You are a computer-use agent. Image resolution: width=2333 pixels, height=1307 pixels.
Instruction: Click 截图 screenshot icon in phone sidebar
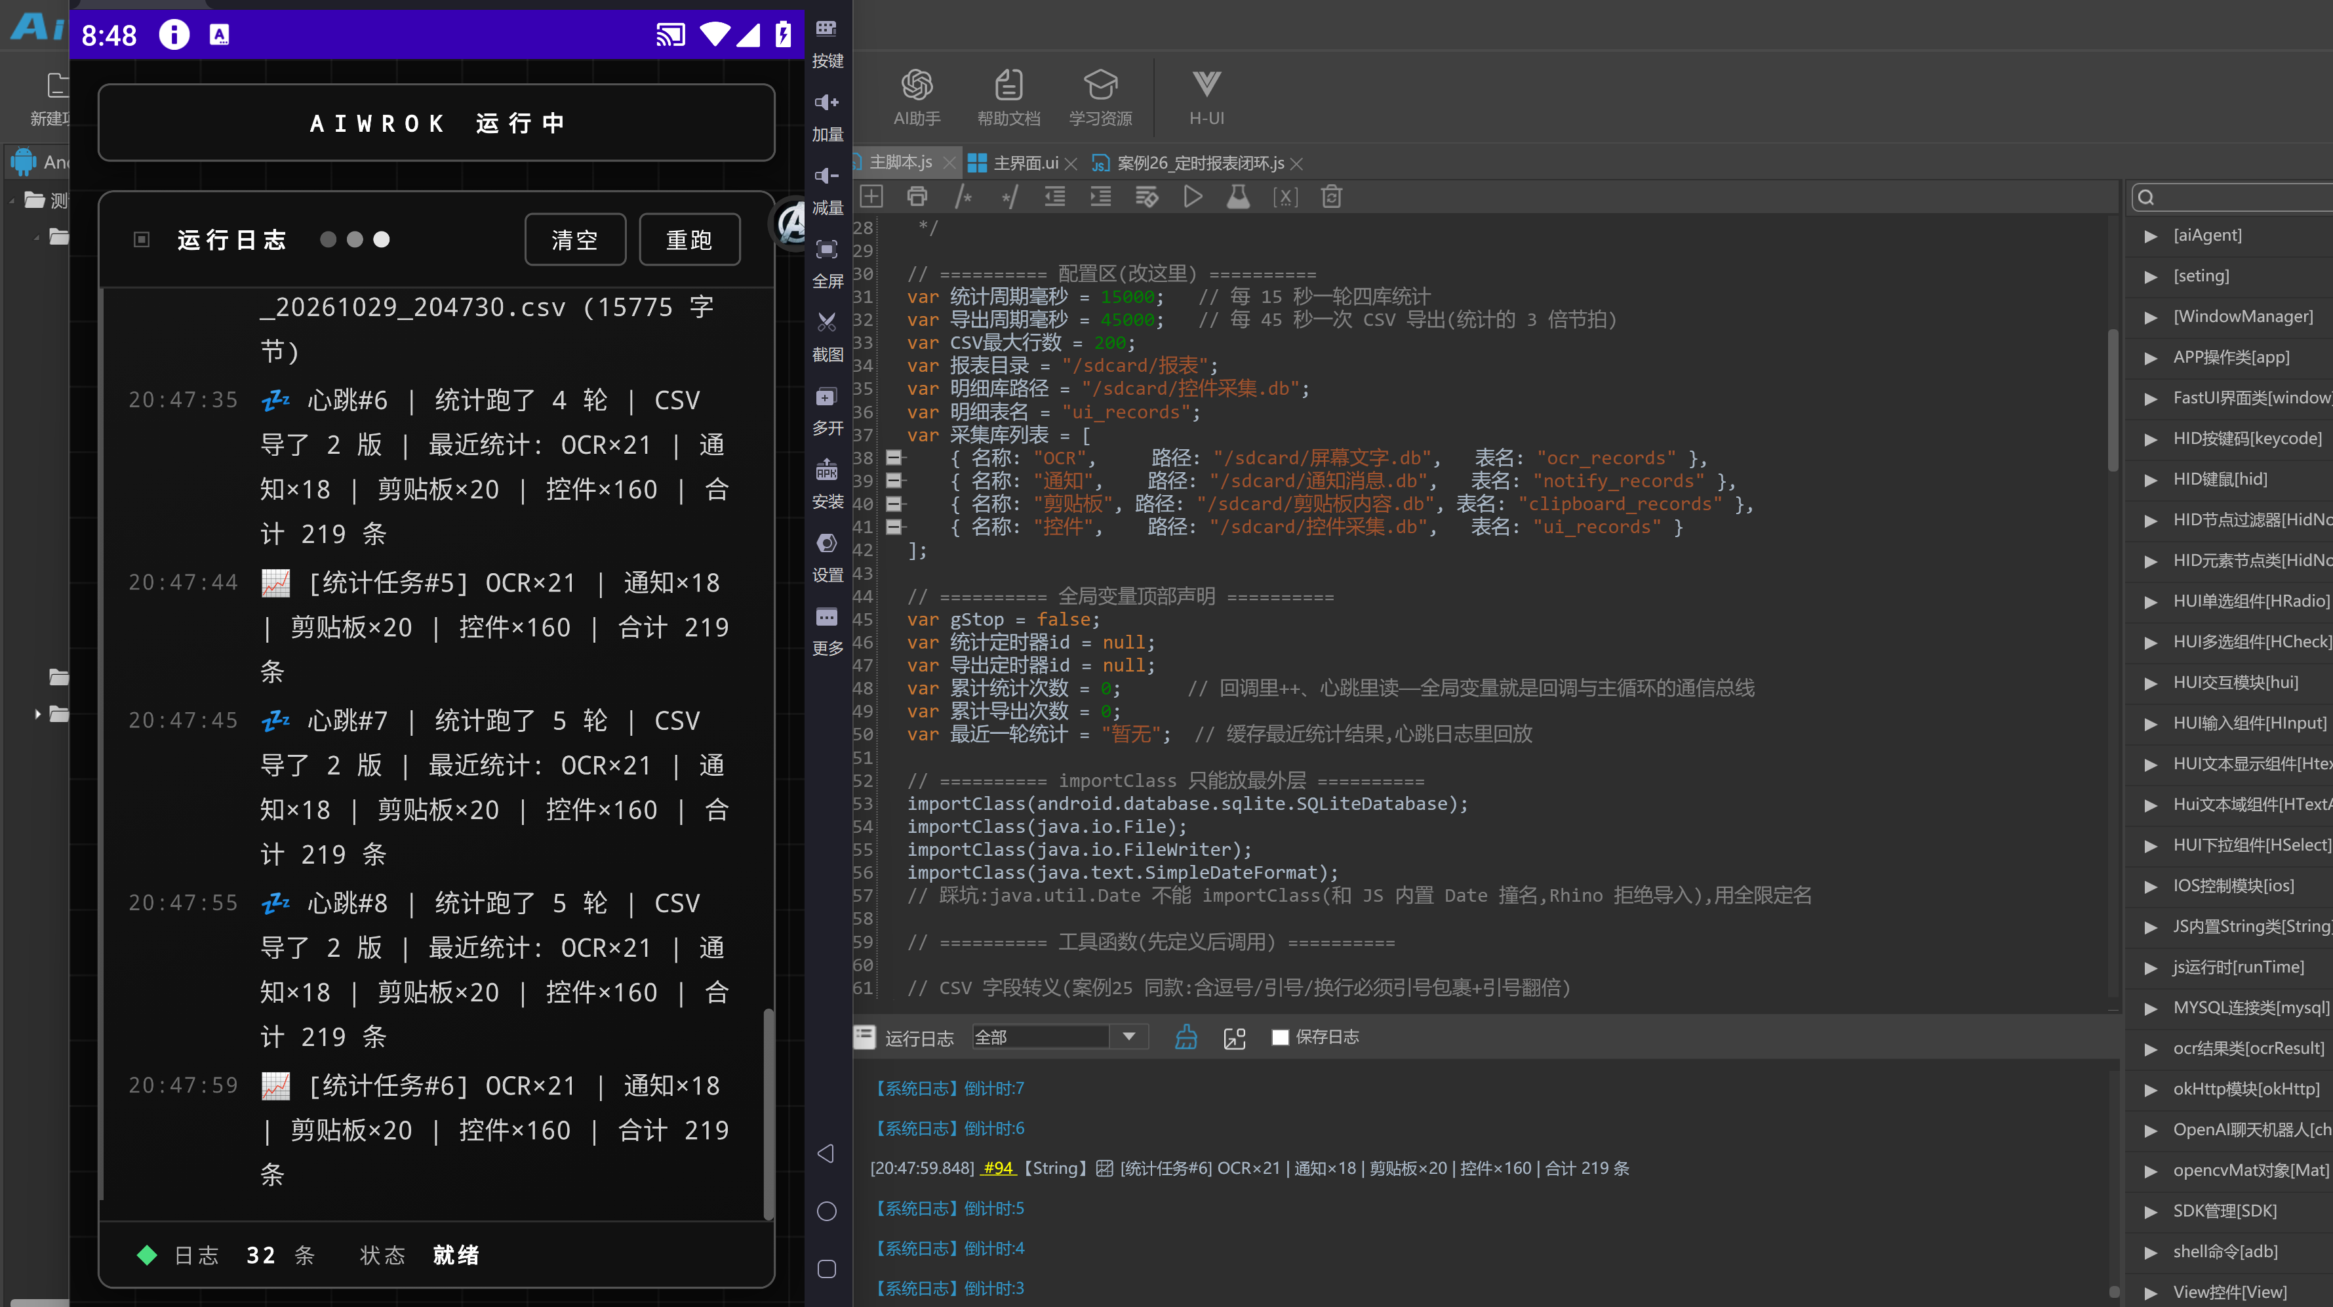pos(827,336)
